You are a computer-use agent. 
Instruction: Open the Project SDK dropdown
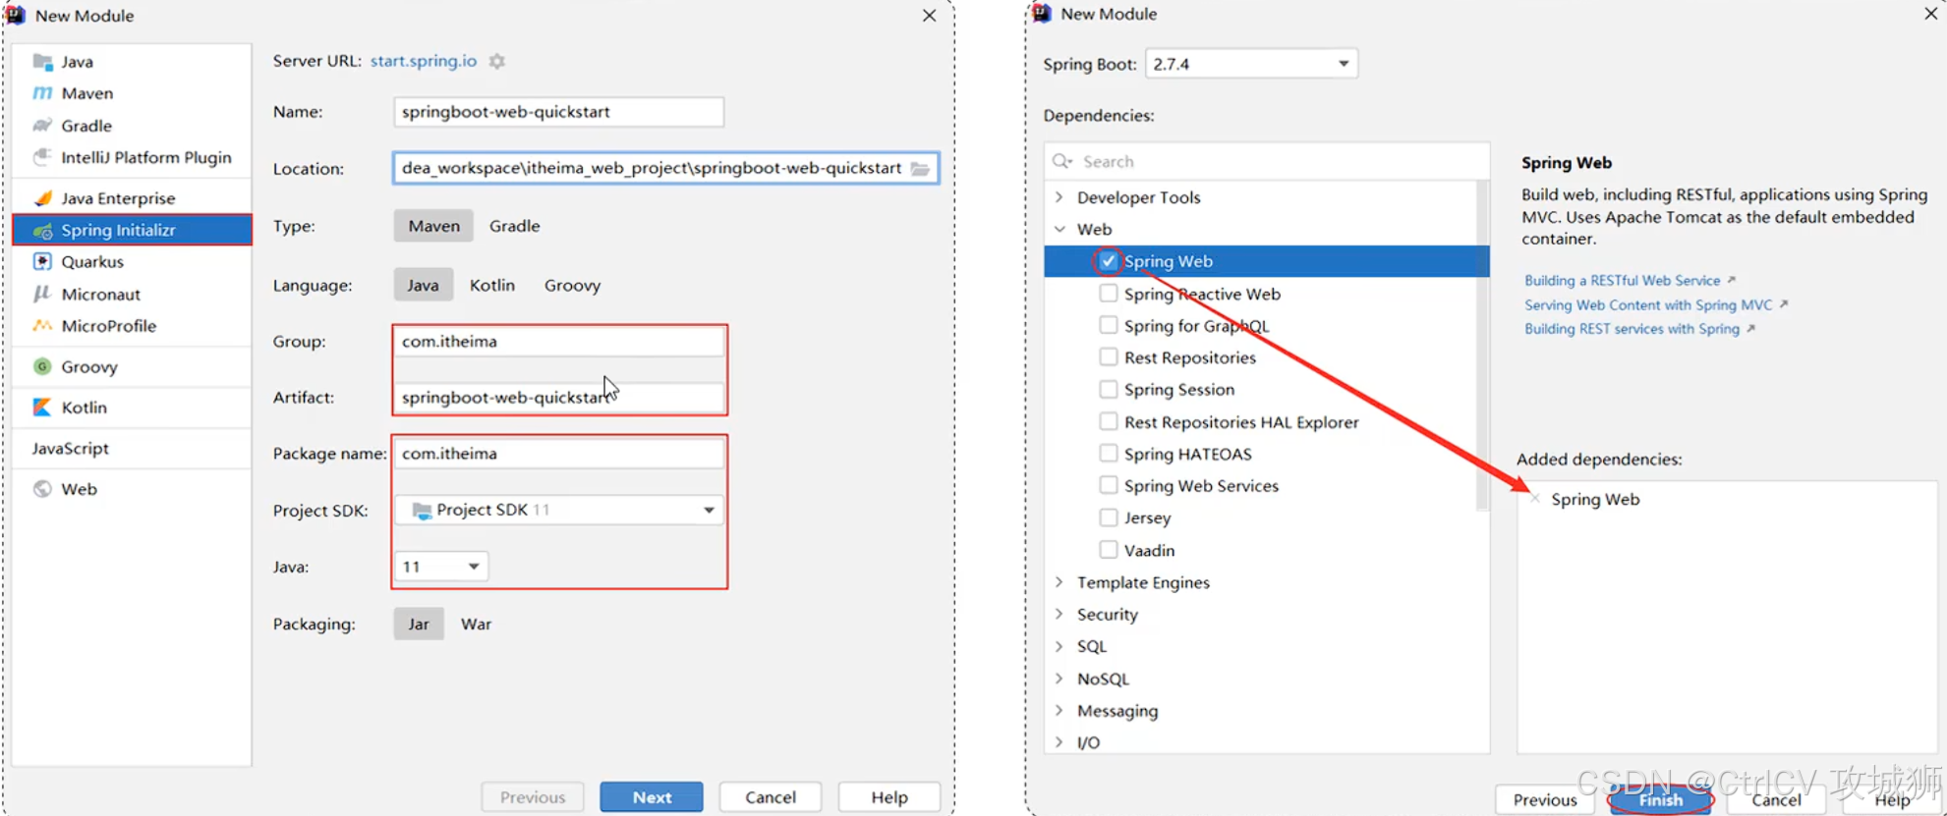pos(558,510)
